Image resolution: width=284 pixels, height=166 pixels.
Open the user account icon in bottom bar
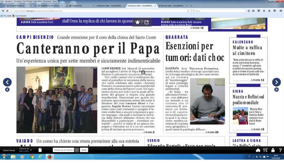click(x=273, y=150)
